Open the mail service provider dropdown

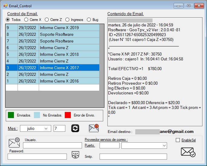click(144, 146)
